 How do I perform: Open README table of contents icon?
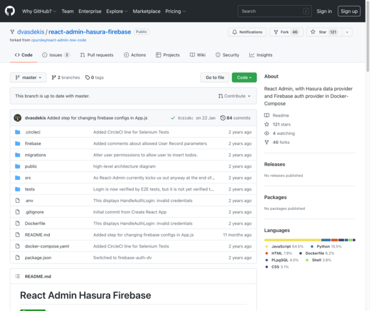[x=17, y=276]
